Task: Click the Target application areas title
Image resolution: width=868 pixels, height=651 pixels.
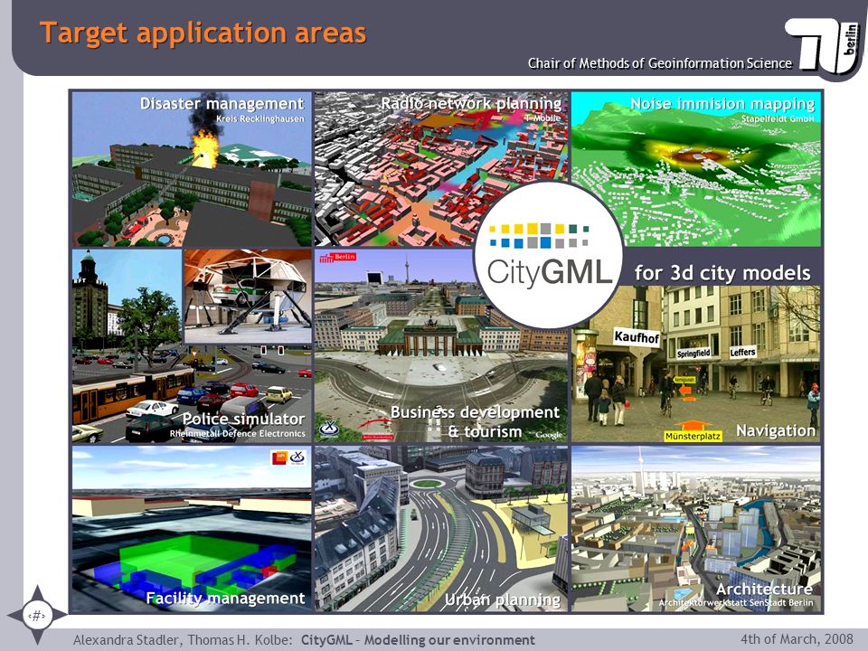Action: (x=203, y=33)
